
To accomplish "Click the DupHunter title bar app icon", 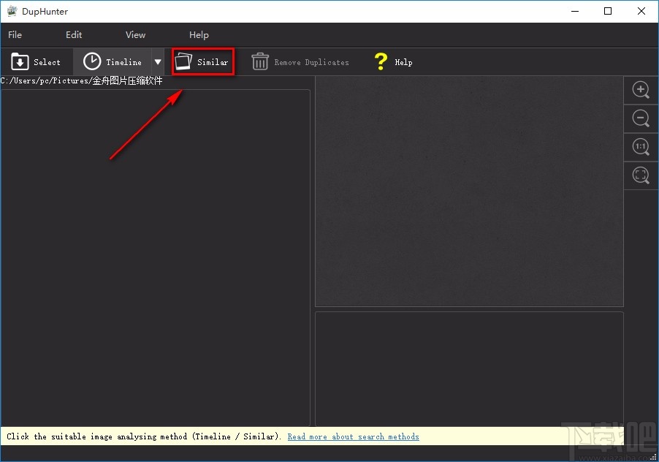I will click(x=12, y=11).
